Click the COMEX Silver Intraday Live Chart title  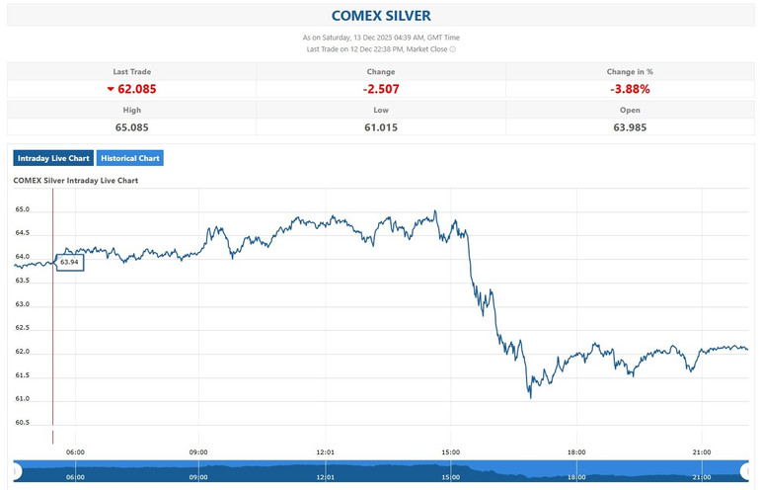click(75, 181)
